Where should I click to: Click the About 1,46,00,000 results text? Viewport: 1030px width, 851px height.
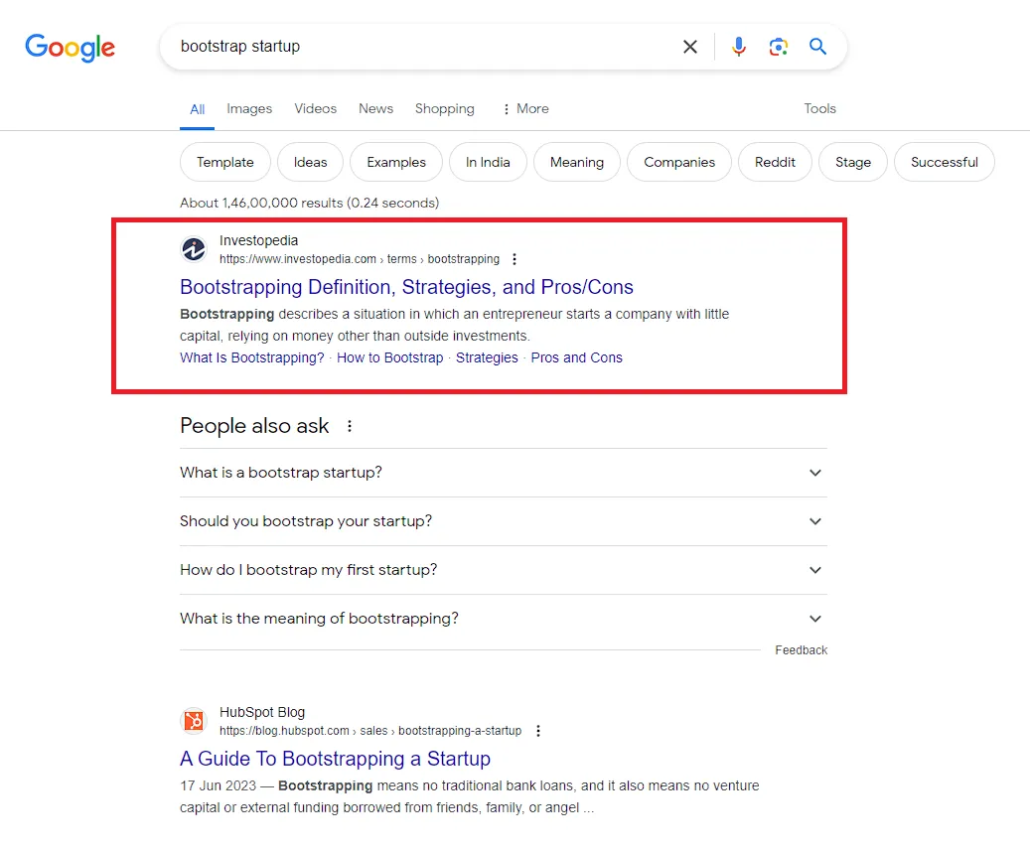pyautogui.click(x=309, y=203)
